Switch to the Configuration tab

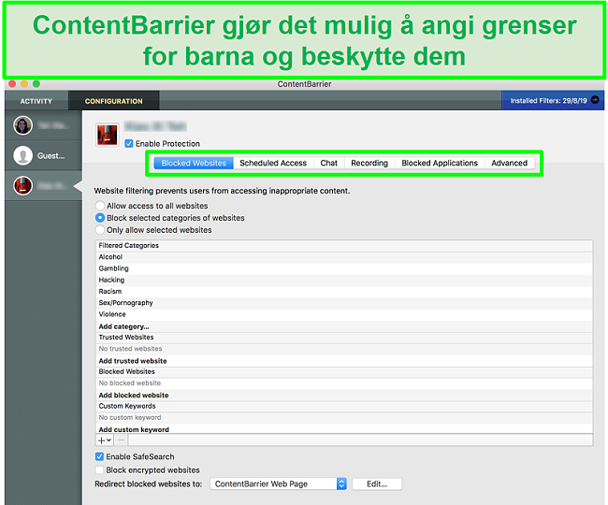[x=113, y=101]
